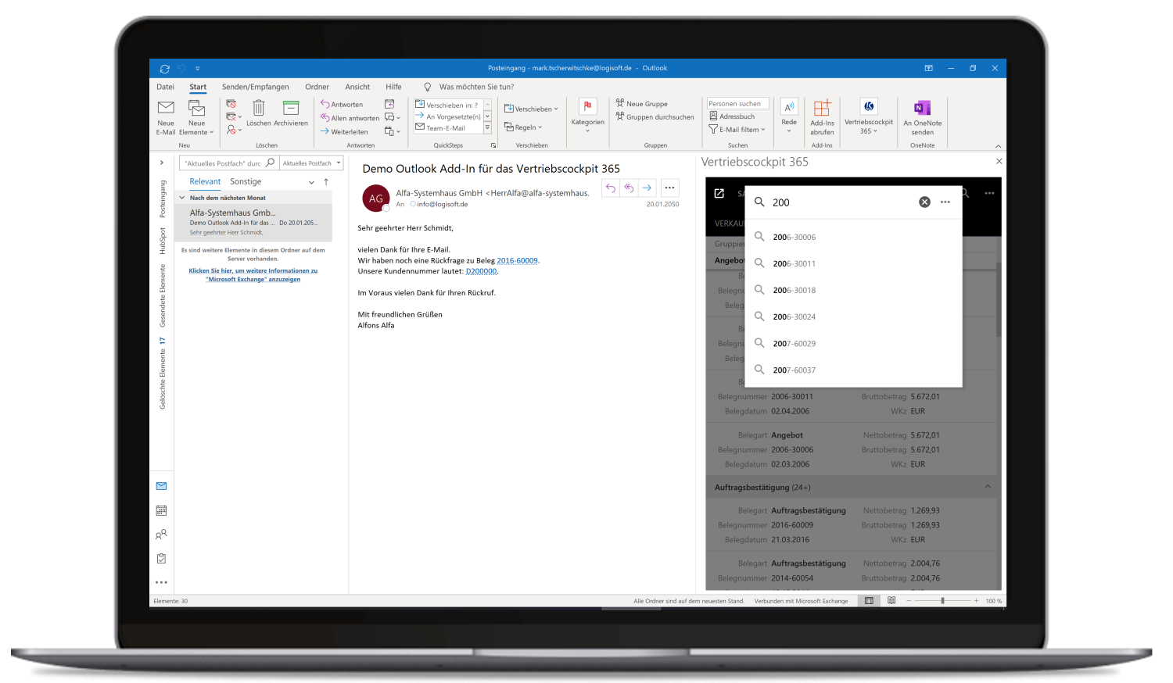The image size is (1173, 683).
Task: Select the Team-E-Mail quick step
Action: 440,127
